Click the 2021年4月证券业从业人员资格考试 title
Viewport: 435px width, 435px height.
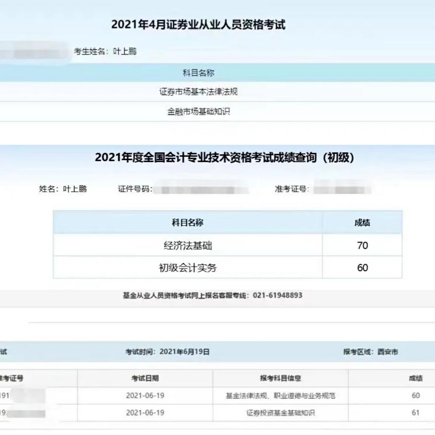tap(198, 25)
